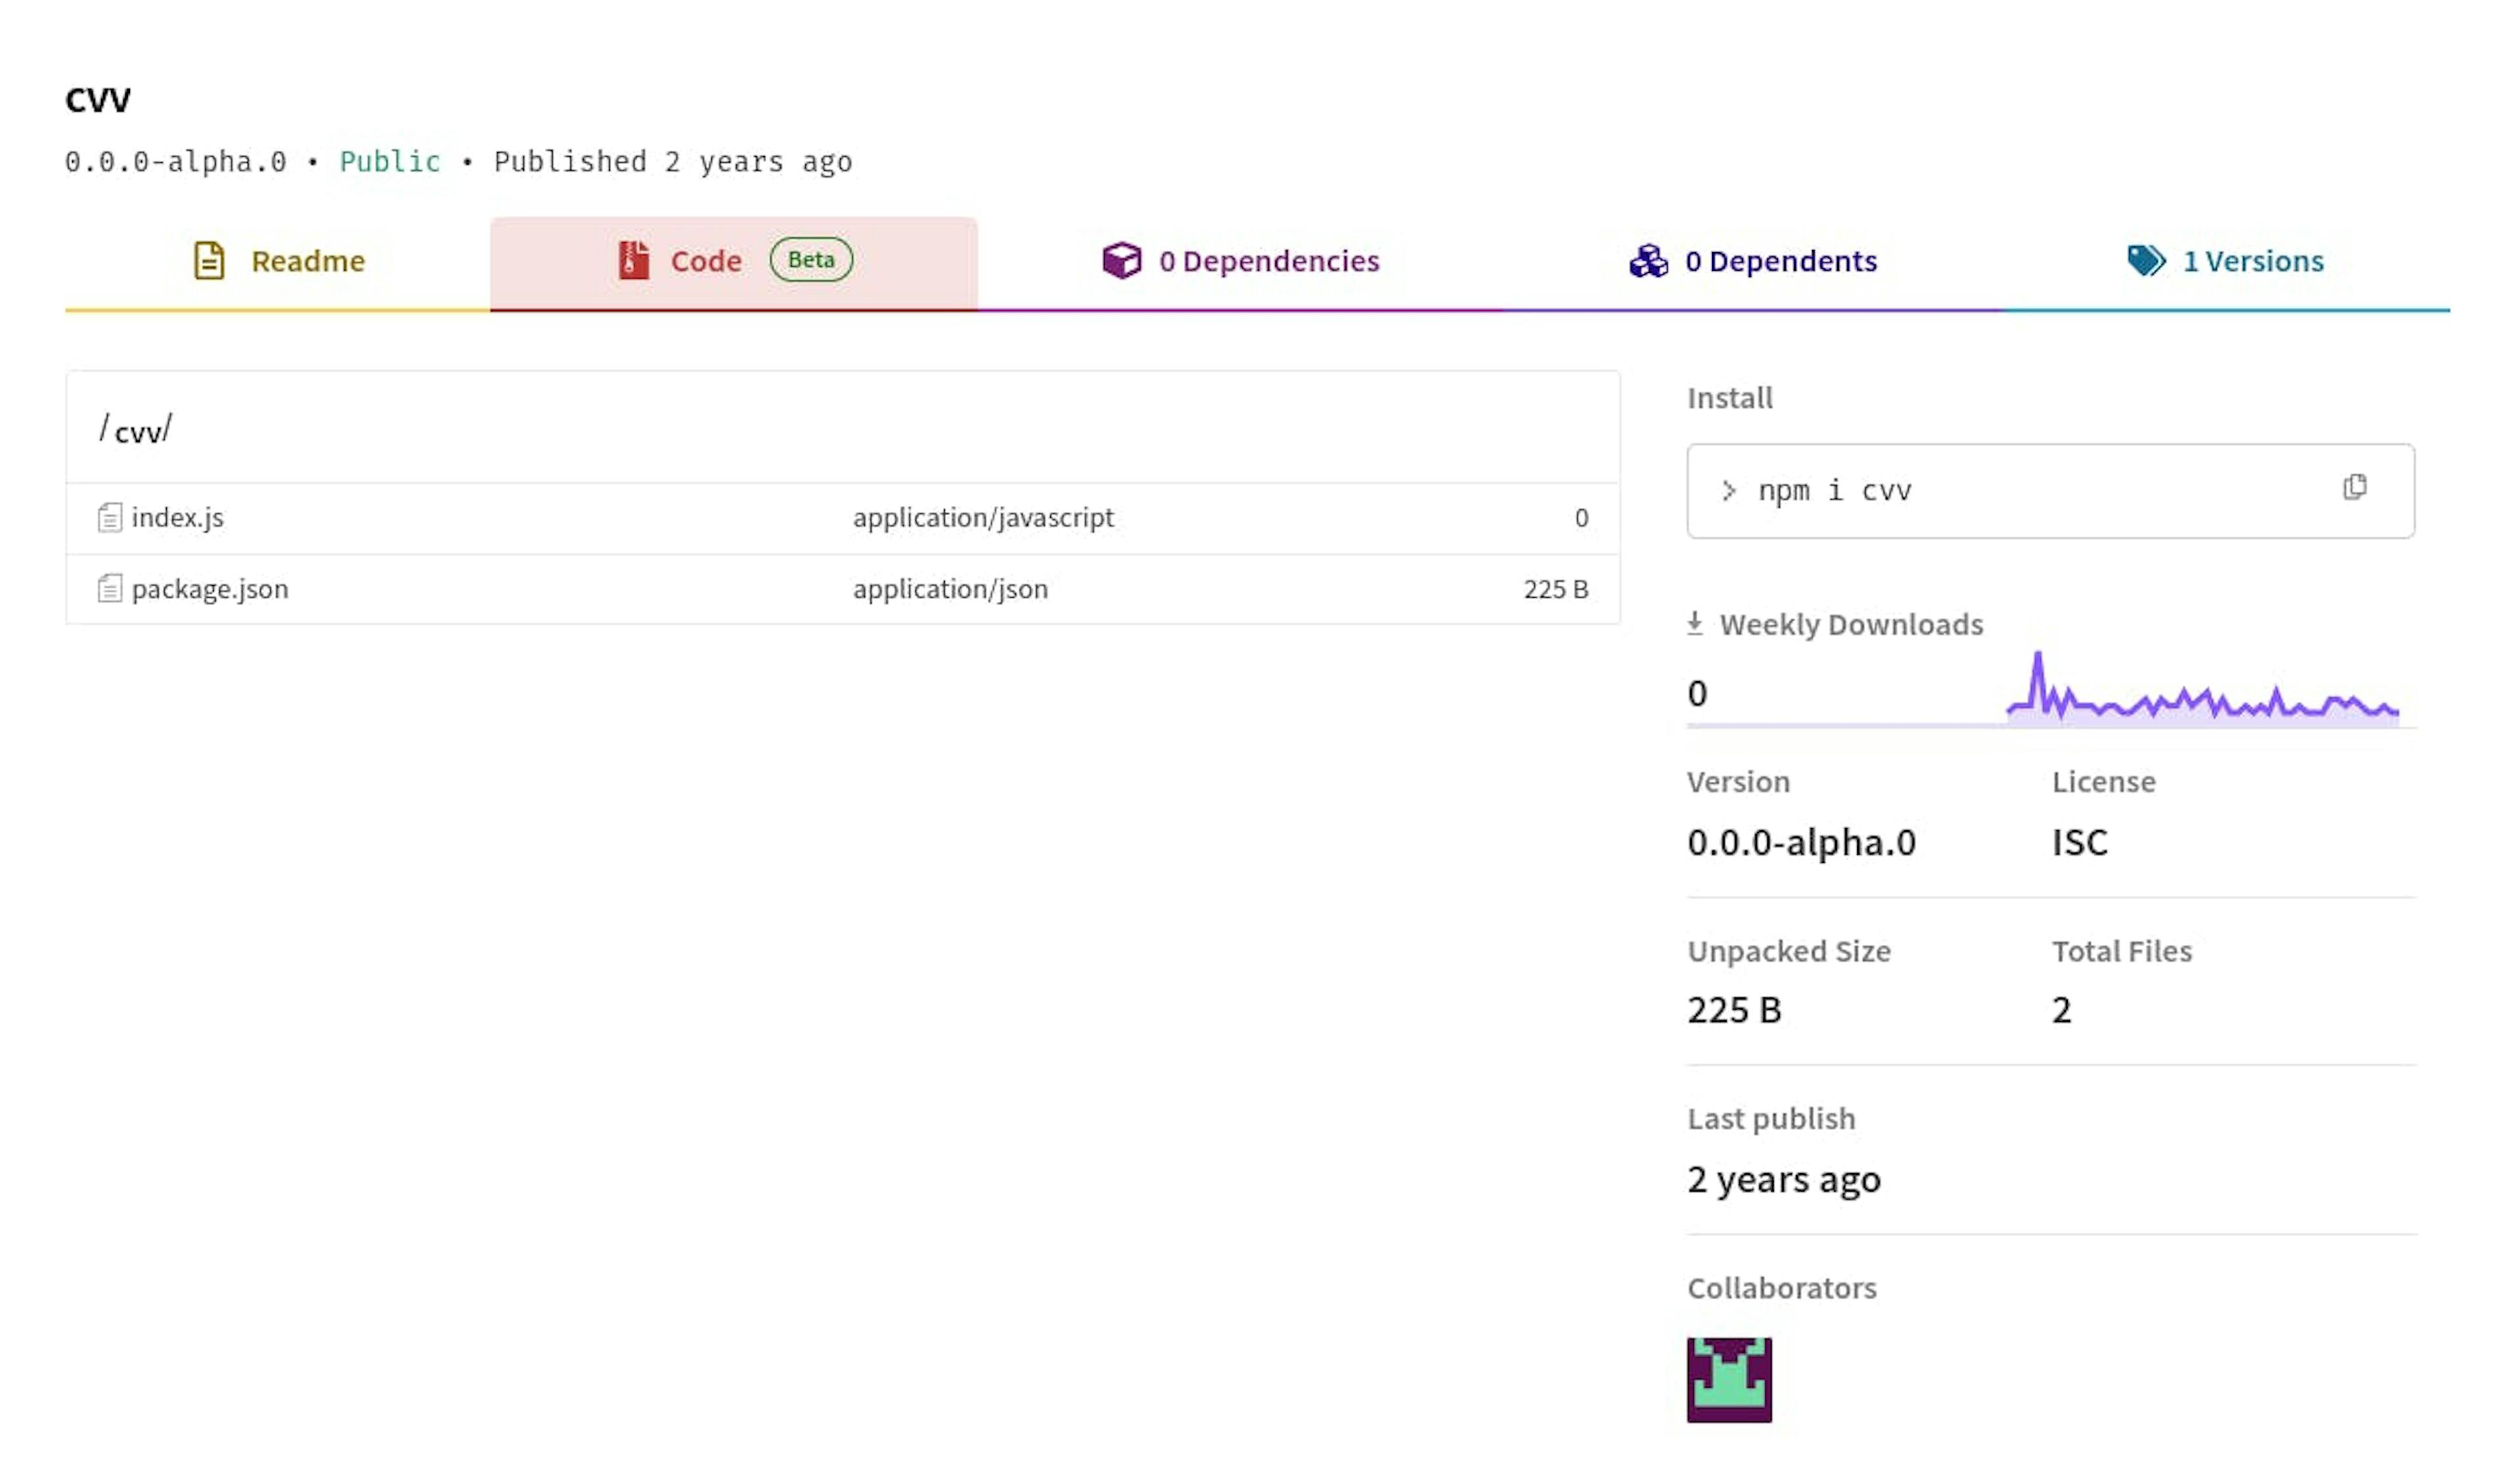Open the index.js file
The image size is (2520, 1458).
point(178,518)
